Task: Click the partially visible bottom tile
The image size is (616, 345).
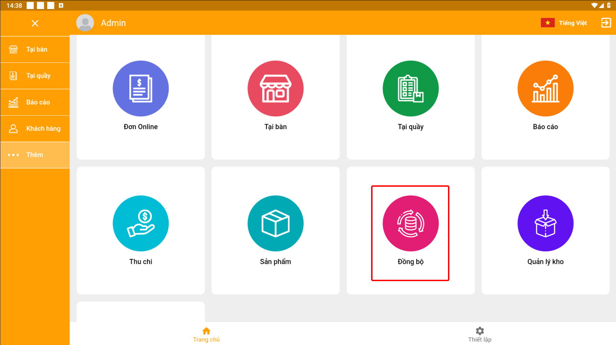Action: [141, 312]
